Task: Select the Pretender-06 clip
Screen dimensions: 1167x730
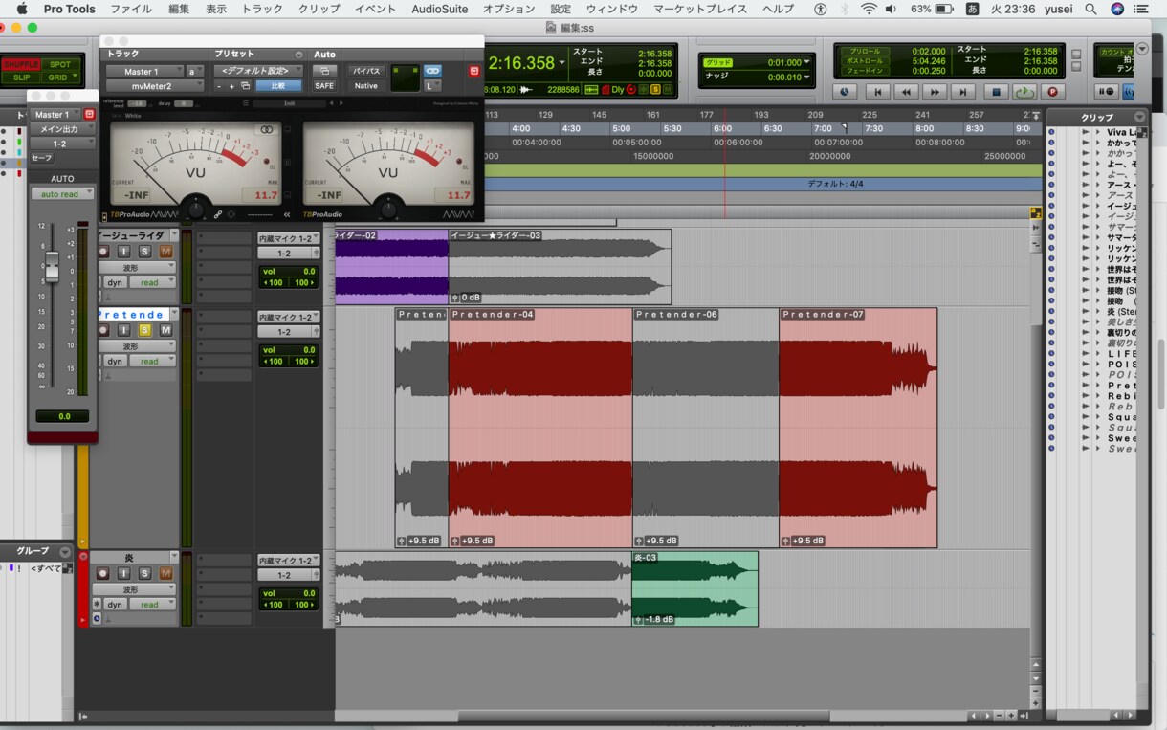Action: (x=705, y=428)
